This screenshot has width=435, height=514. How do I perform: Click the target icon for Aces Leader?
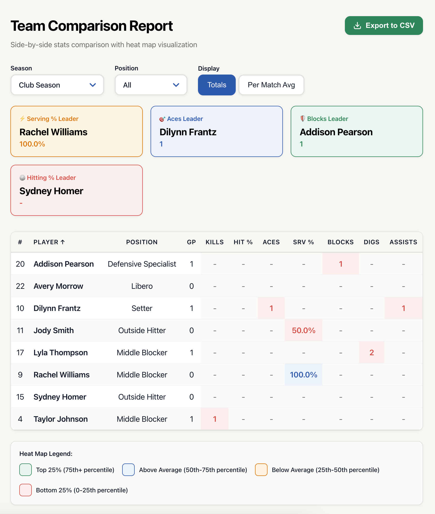coord(162,119)
